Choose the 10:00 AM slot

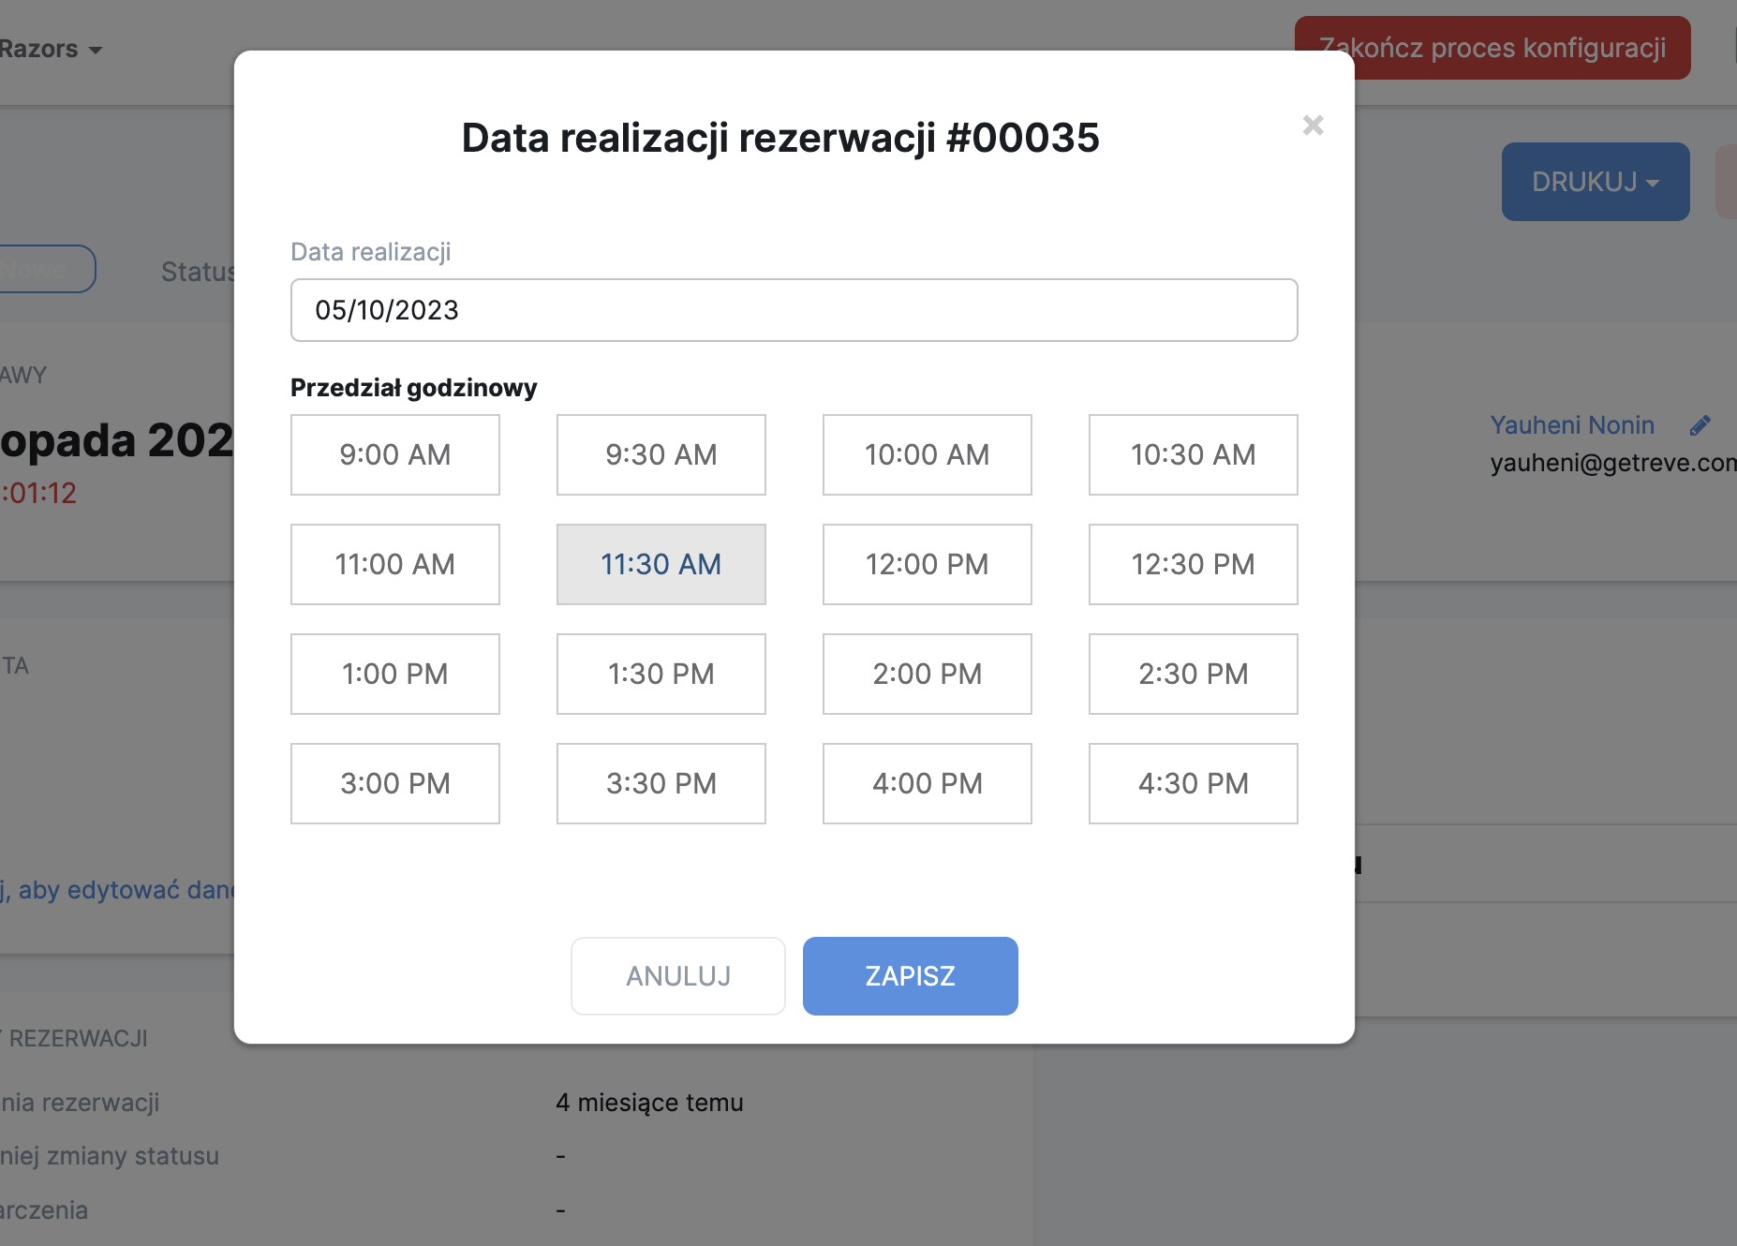(x=927, y=454)
